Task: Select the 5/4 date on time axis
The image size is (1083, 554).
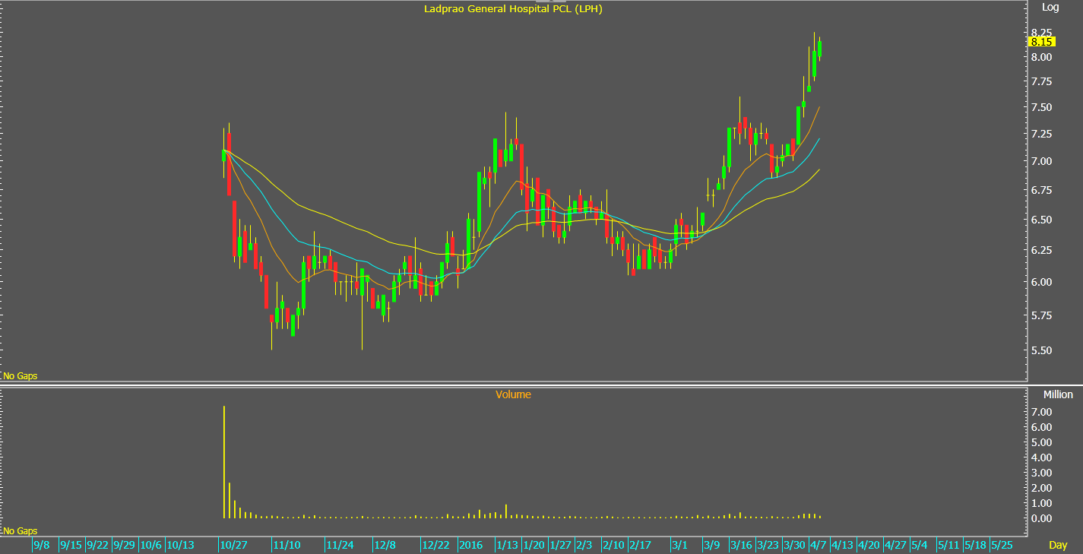Action: [919, 545]
